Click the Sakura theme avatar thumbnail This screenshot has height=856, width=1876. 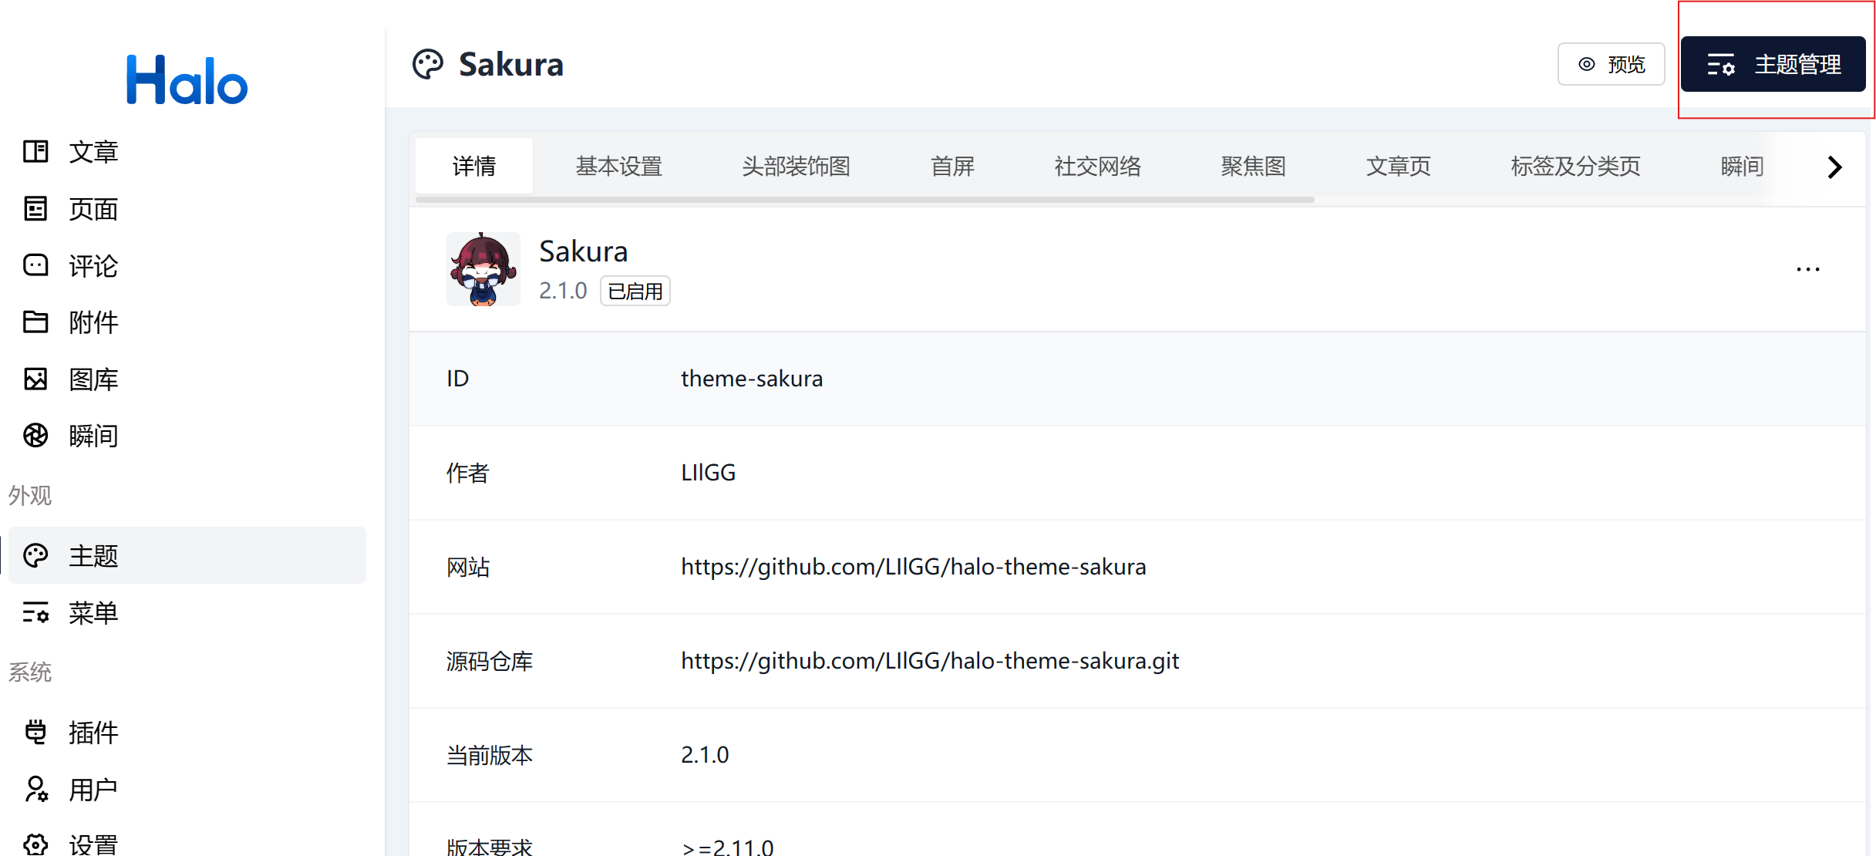click(x=483, y=269)
